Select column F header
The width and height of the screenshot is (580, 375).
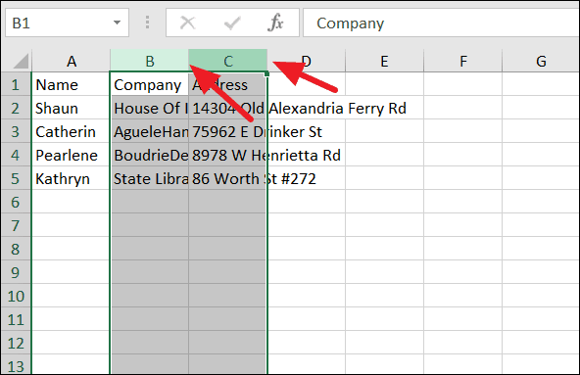[x=463, y=61]
